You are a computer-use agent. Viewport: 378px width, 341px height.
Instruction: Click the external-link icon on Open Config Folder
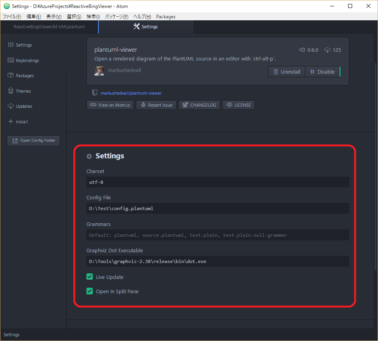coord(15,140)
